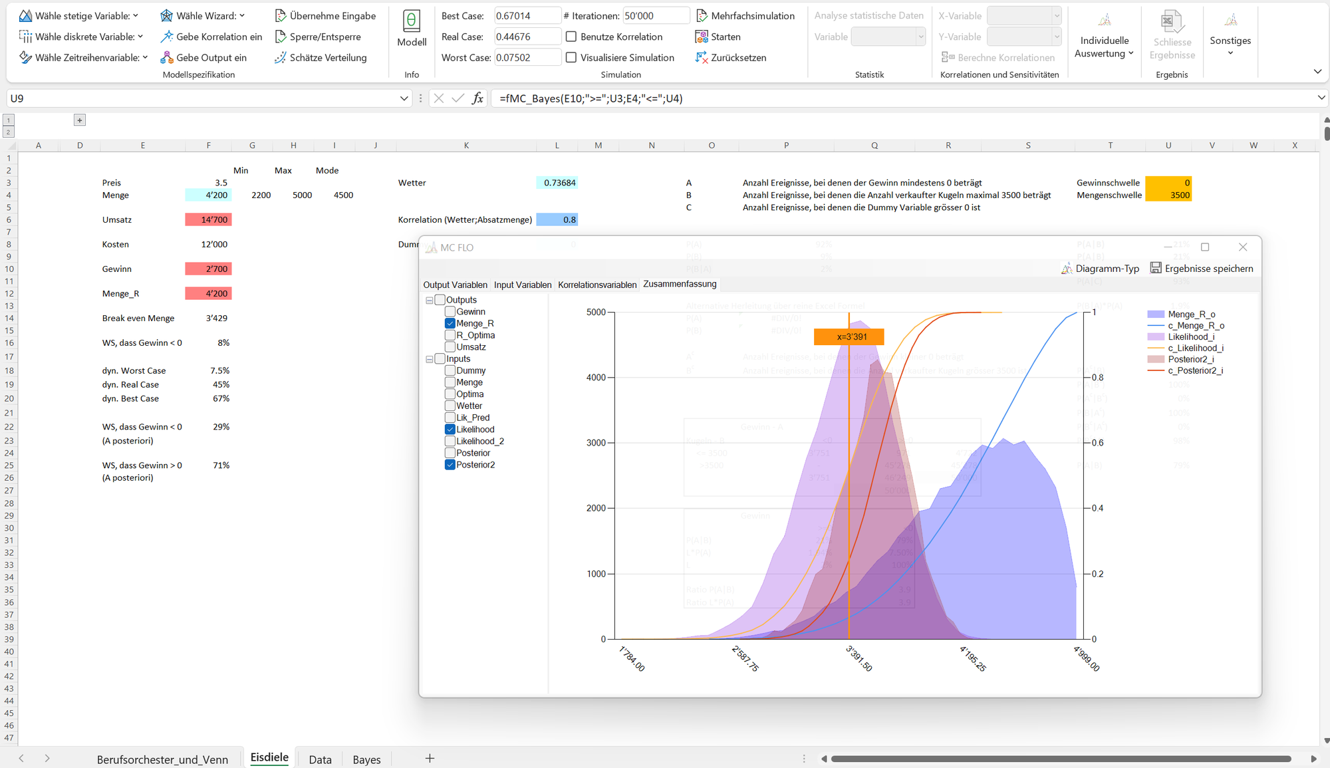Switch to Output Variablen tab
Screen dimensions: 1330x768
(455, 285)
